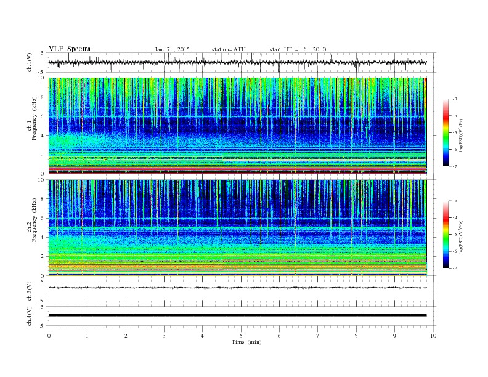Click the '-7' value on lower colorbar

(455, 268)
